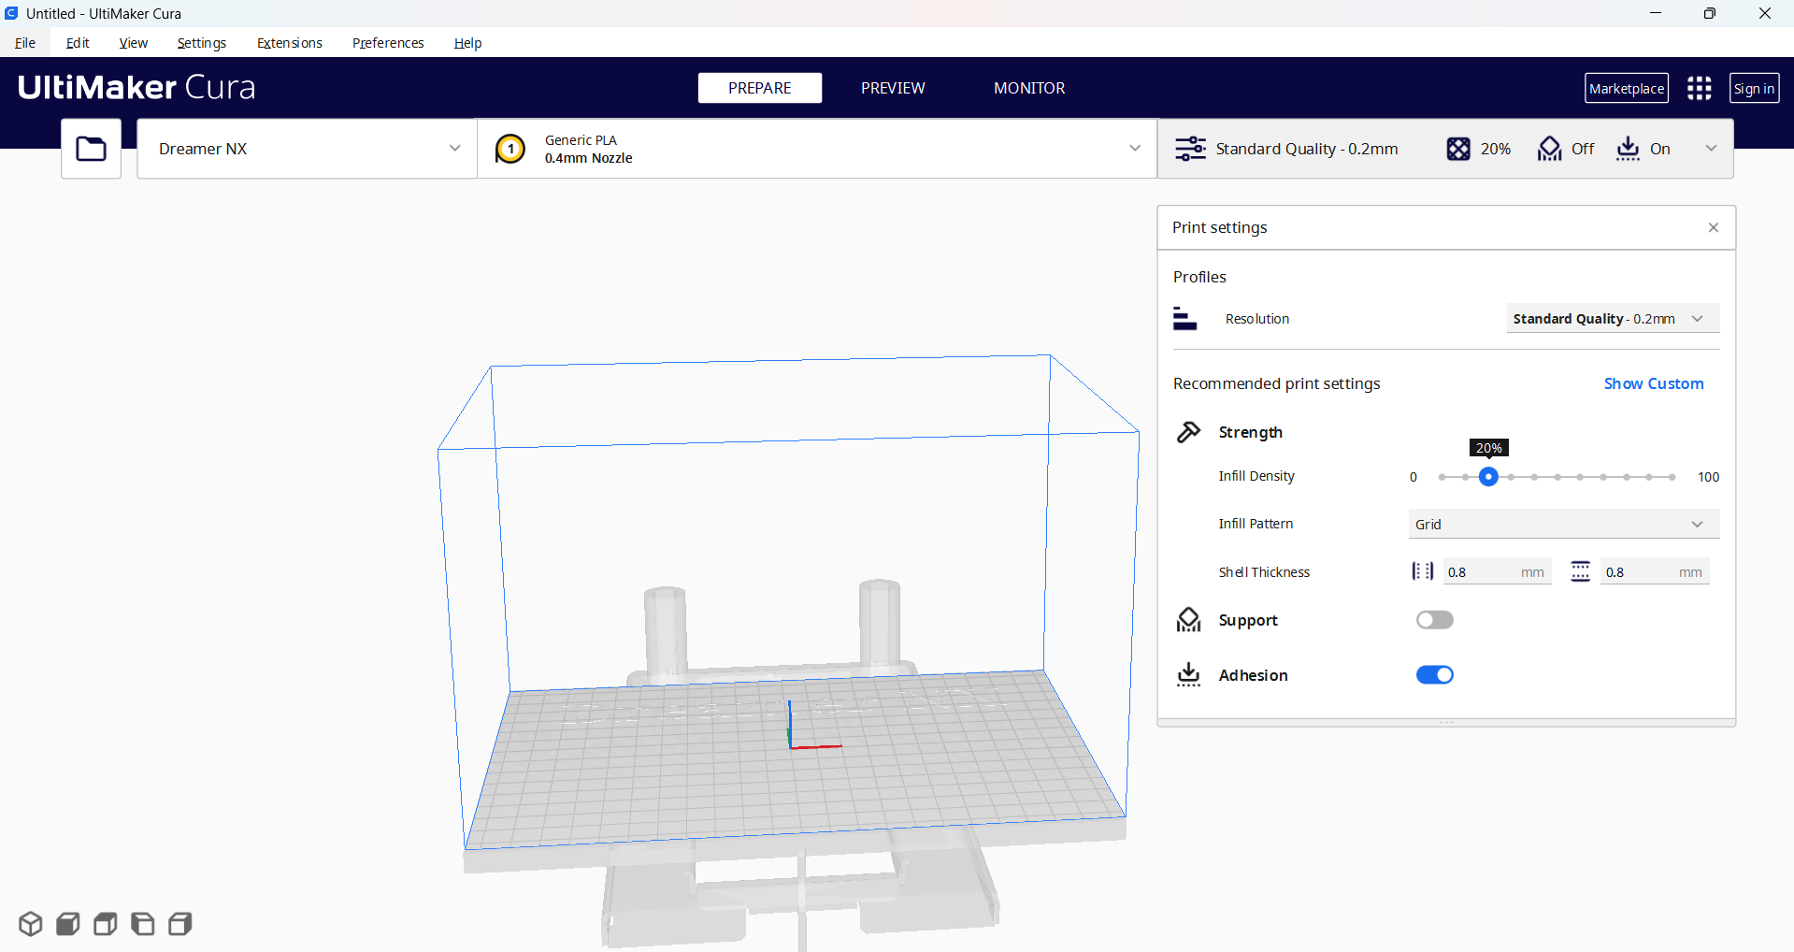
Task: Click the Support section icon in panel
Action: pyautogui.click(x=1188, y=620)
